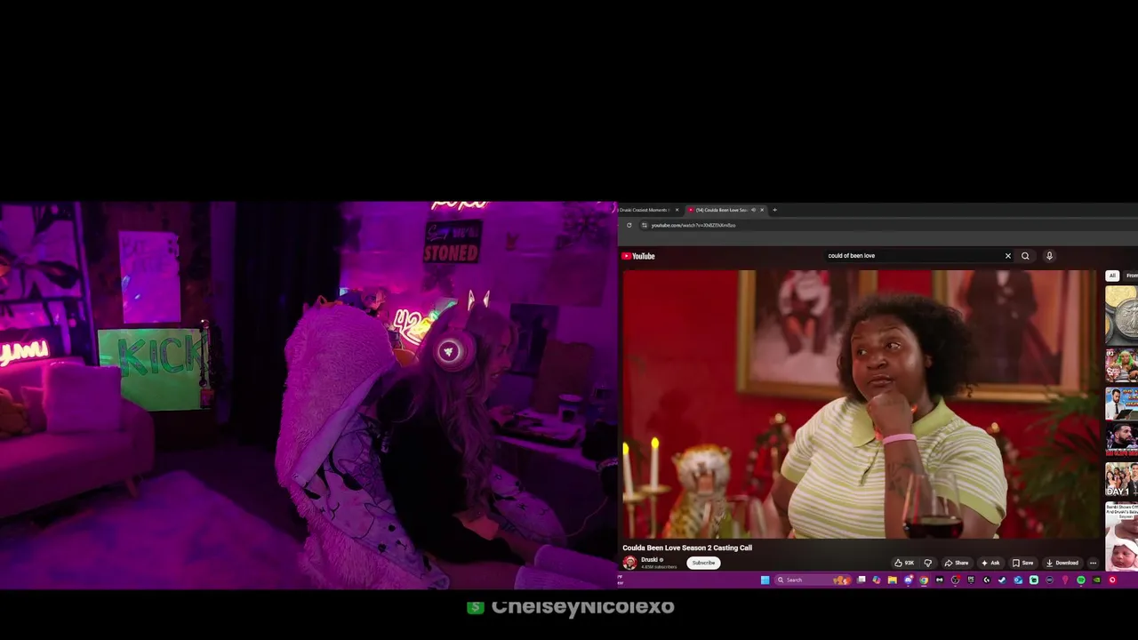Select the All filter chip
This screenshot has width=1138, height=640.
point(1112,276)
